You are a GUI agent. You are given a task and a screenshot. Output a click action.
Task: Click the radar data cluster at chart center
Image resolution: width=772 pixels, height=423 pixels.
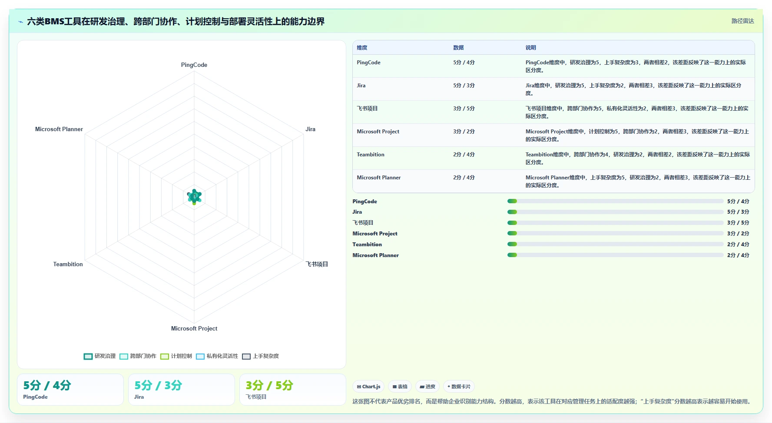tap(194, 197)
